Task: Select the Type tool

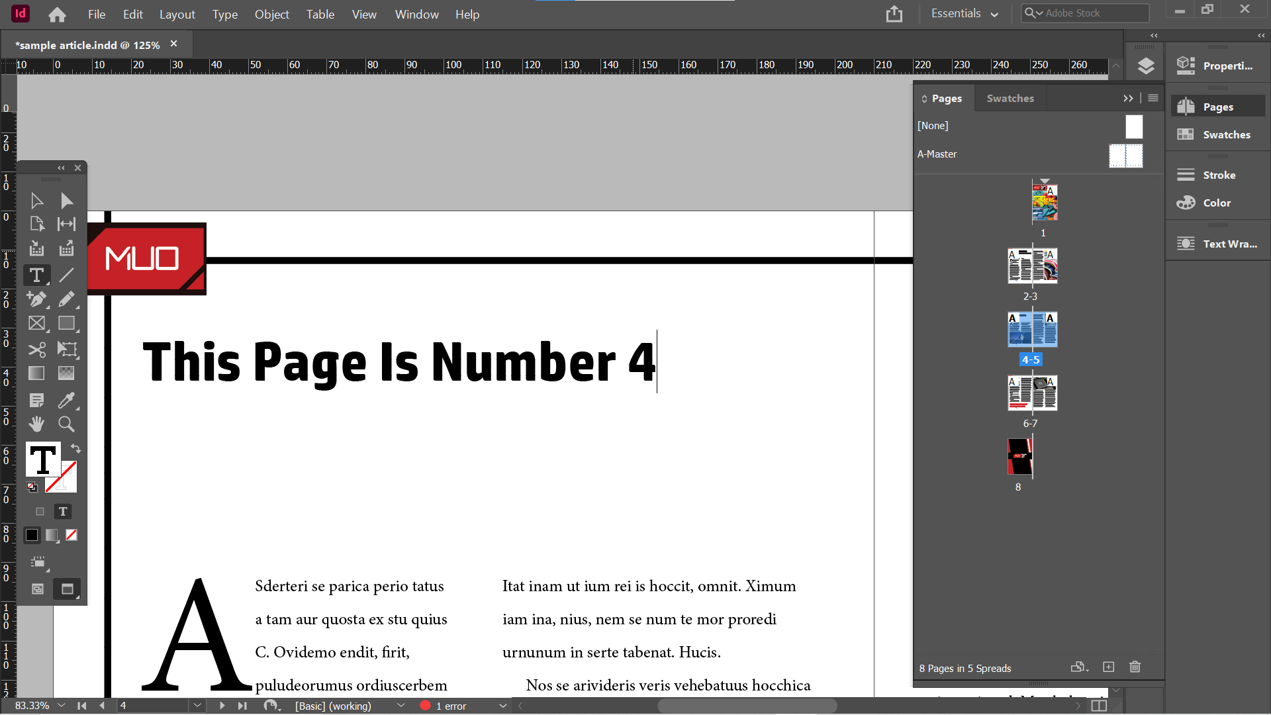Action: point(36,275)
